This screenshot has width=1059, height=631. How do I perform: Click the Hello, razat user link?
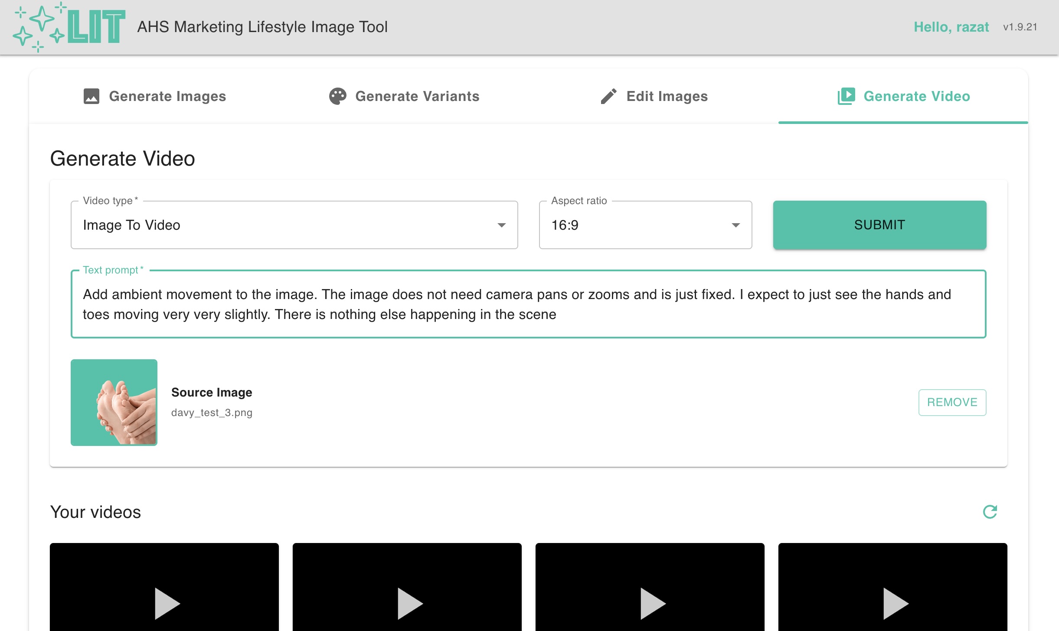click(x=951, y=27)
